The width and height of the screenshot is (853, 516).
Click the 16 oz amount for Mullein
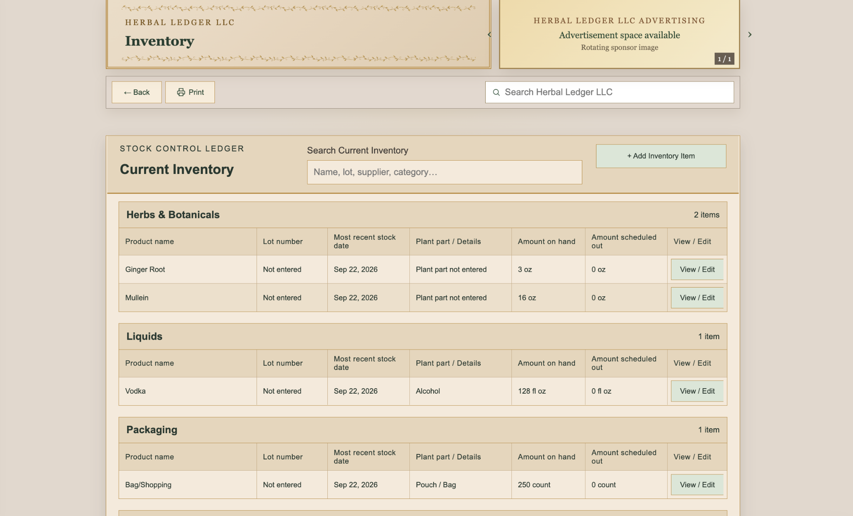(x=527, y=298)
